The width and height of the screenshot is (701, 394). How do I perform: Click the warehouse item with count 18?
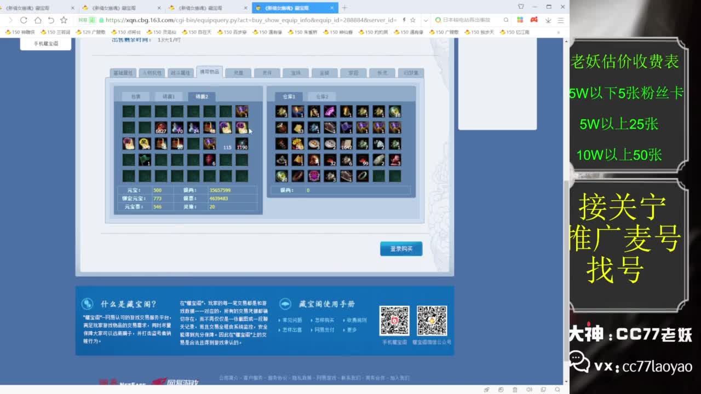point(395,112)
